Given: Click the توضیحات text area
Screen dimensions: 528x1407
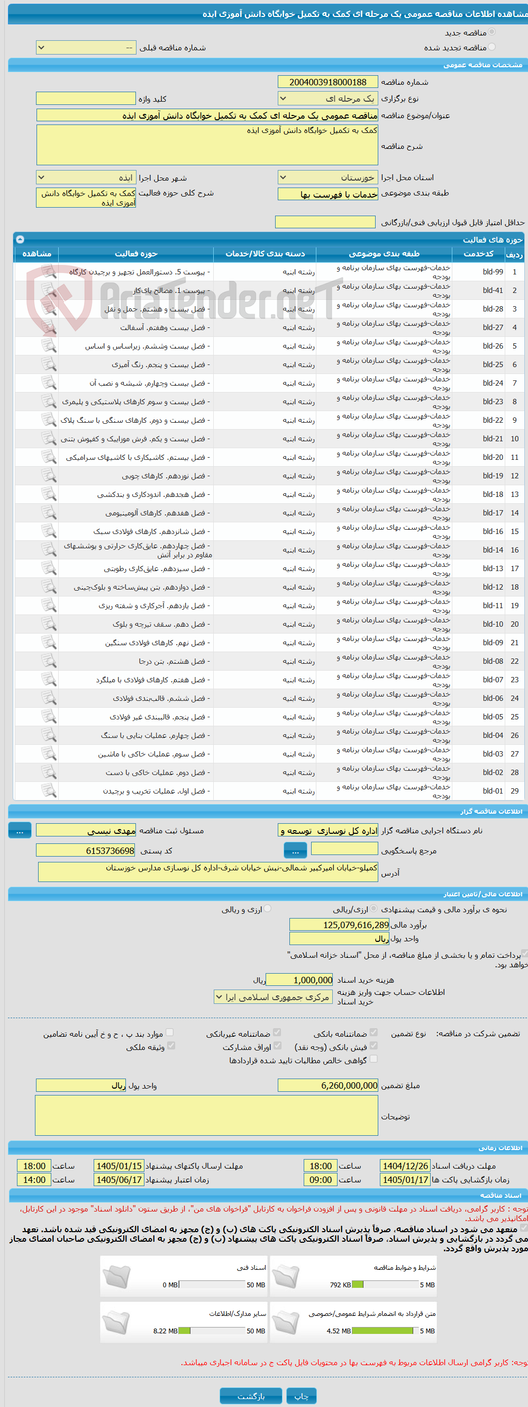Looking at the screenshot, I should [207, 1115].
